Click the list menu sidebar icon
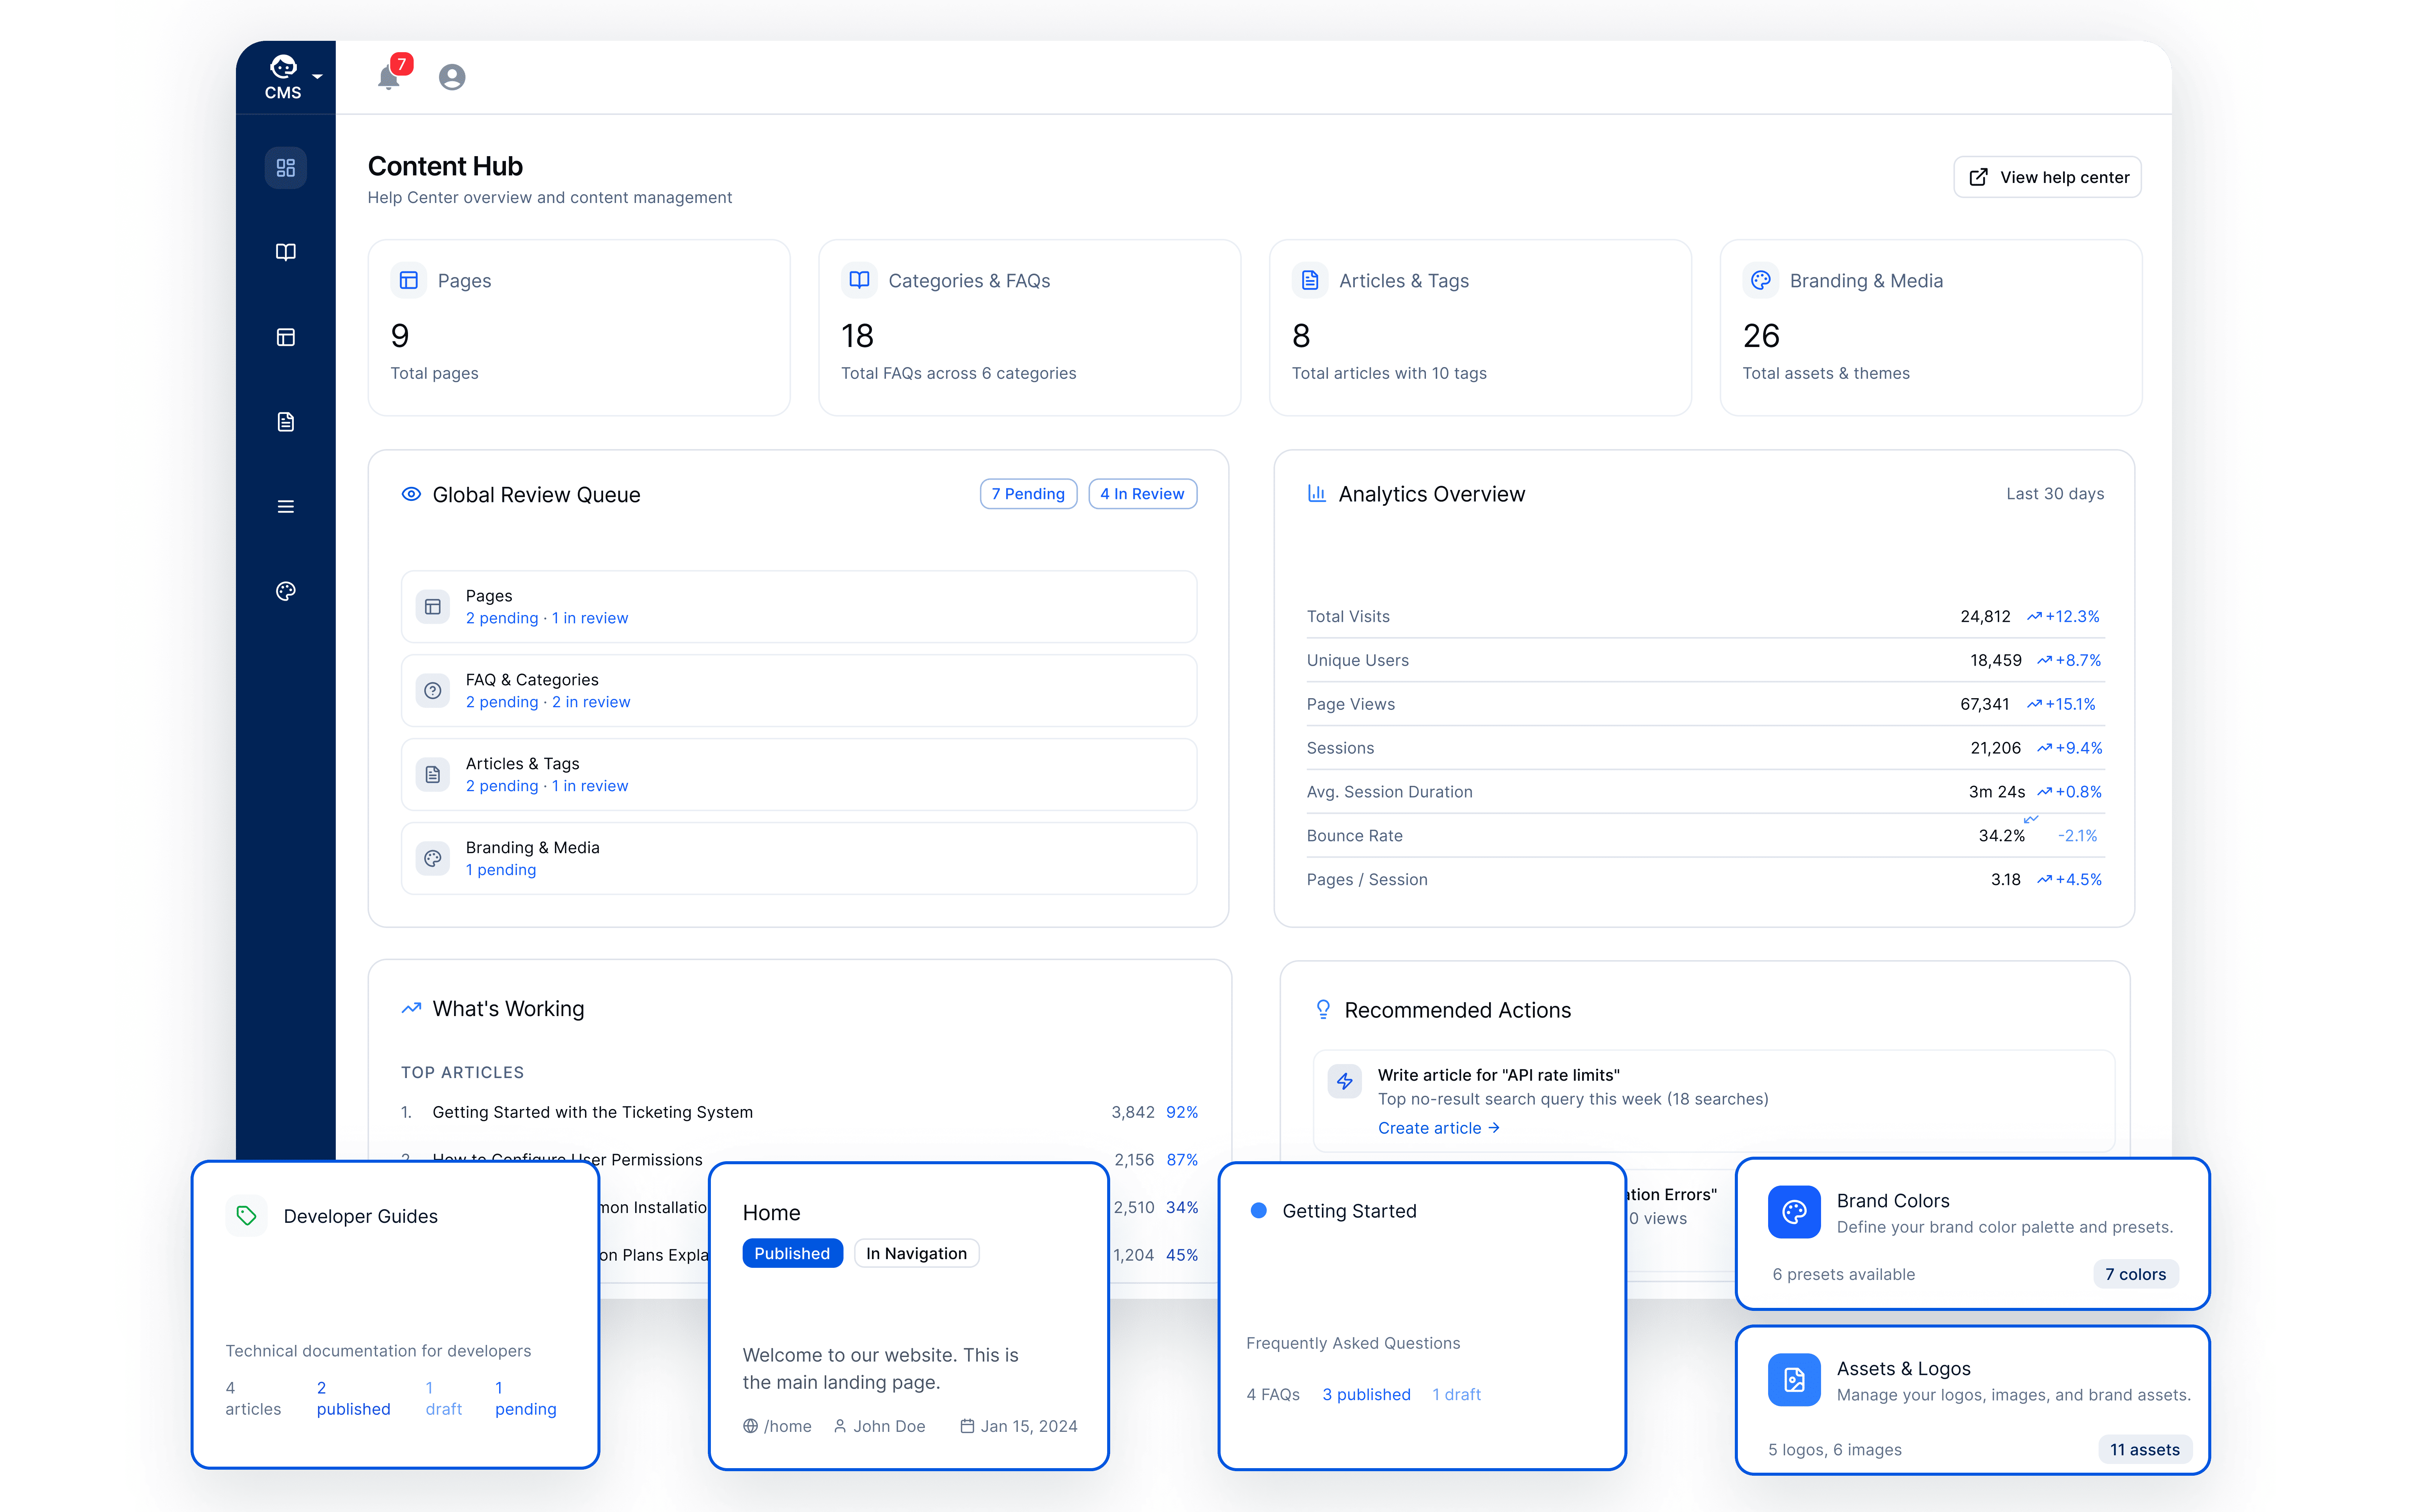The width and height of the screenshot is (2420, 1512). (286, 507)
